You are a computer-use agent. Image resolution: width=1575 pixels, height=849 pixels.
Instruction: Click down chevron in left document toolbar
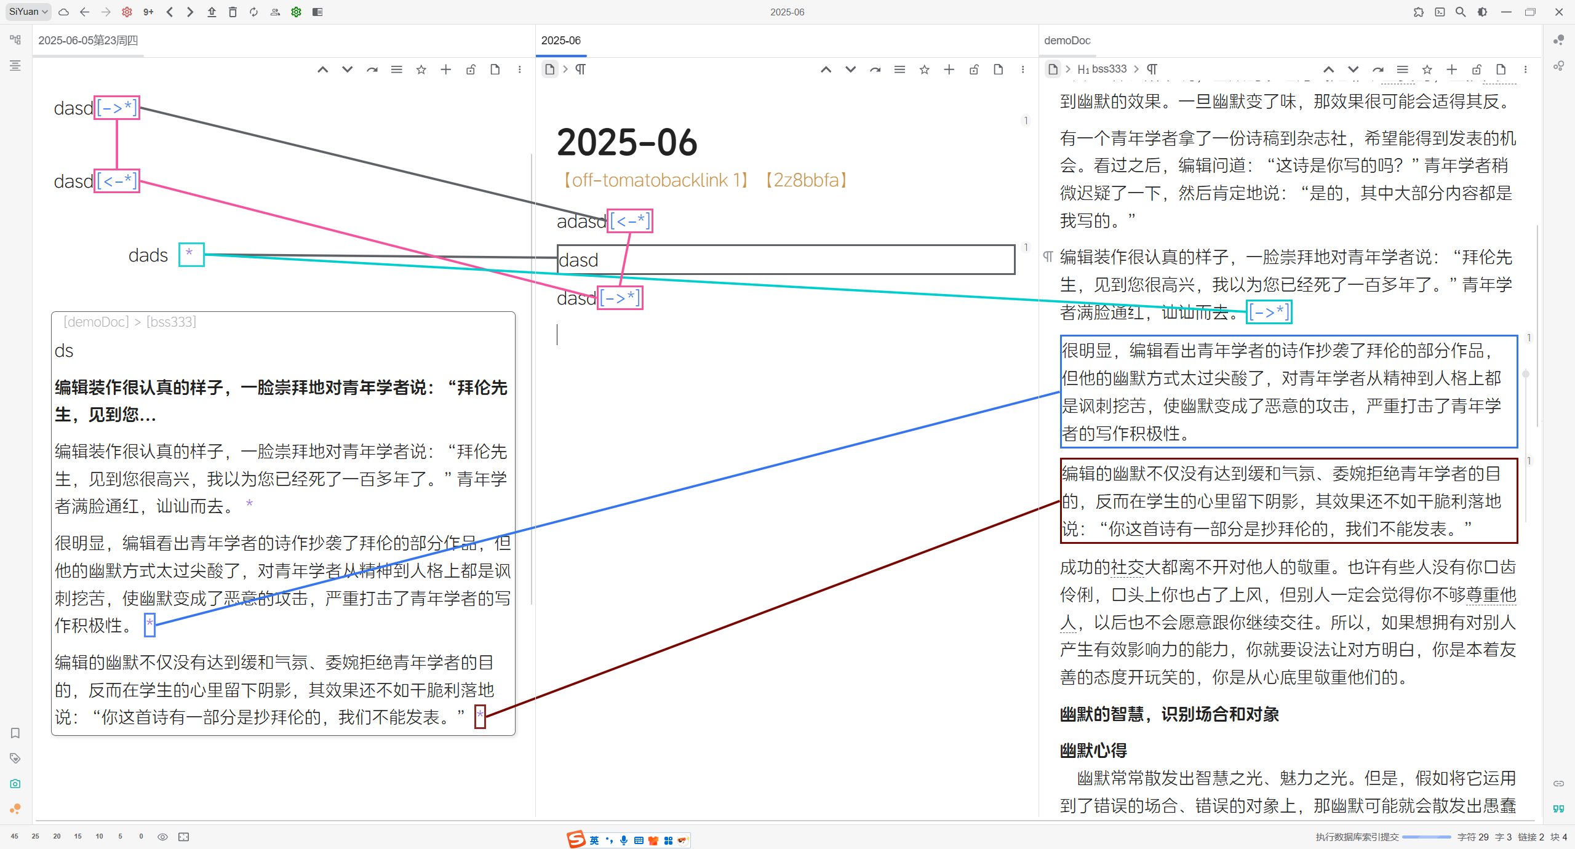(347, 70)
